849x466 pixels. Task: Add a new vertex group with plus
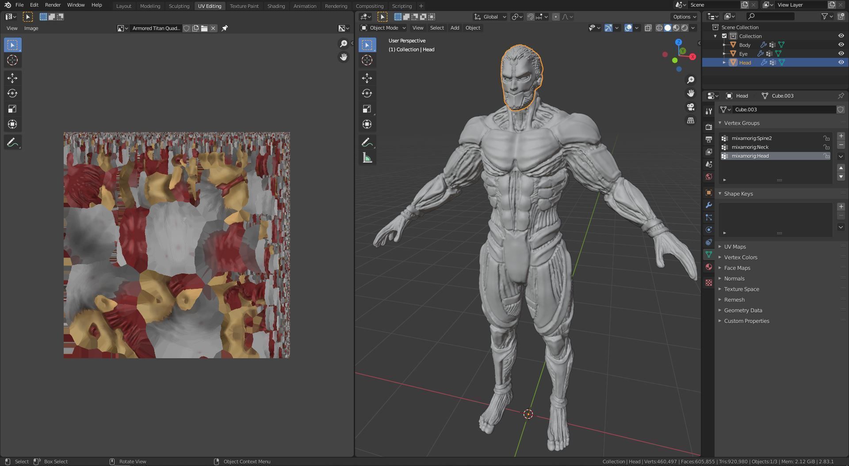(841, 136)
